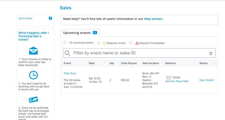225x120 pixels.
Task: Click the blue clock icon
Action: coord(33,75)
